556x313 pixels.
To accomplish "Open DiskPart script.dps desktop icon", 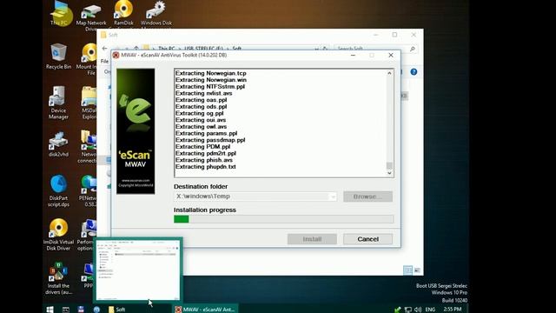I will [58, 191].
